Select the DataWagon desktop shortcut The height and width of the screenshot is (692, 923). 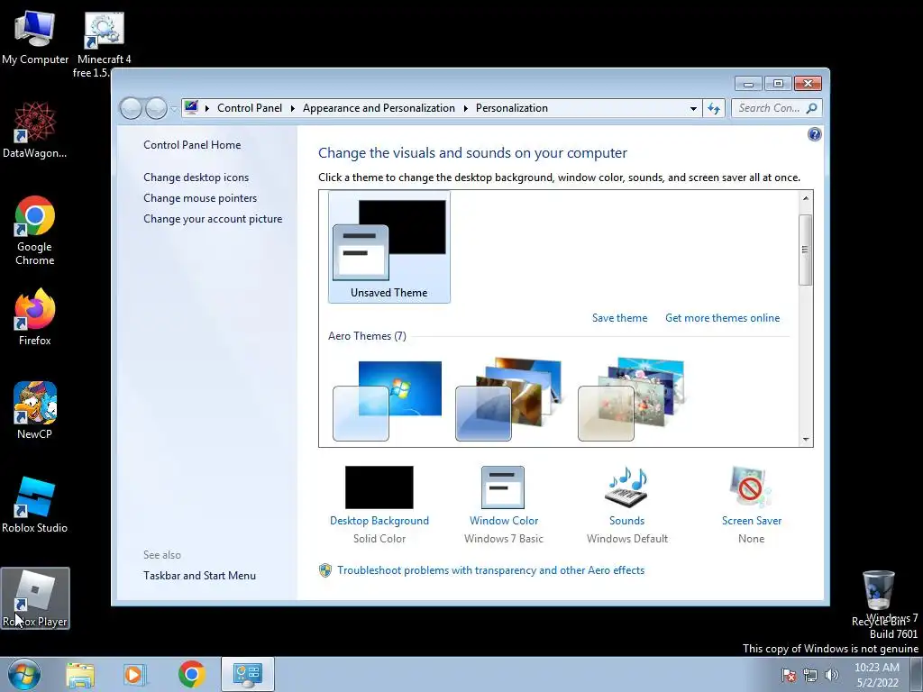pyautogui.click(x=35, y=130)
